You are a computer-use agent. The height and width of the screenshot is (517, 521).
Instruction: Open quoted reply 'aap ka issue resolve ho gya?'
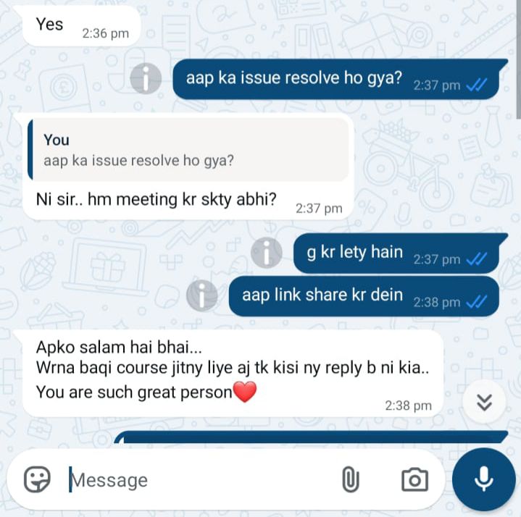[188, 150]
